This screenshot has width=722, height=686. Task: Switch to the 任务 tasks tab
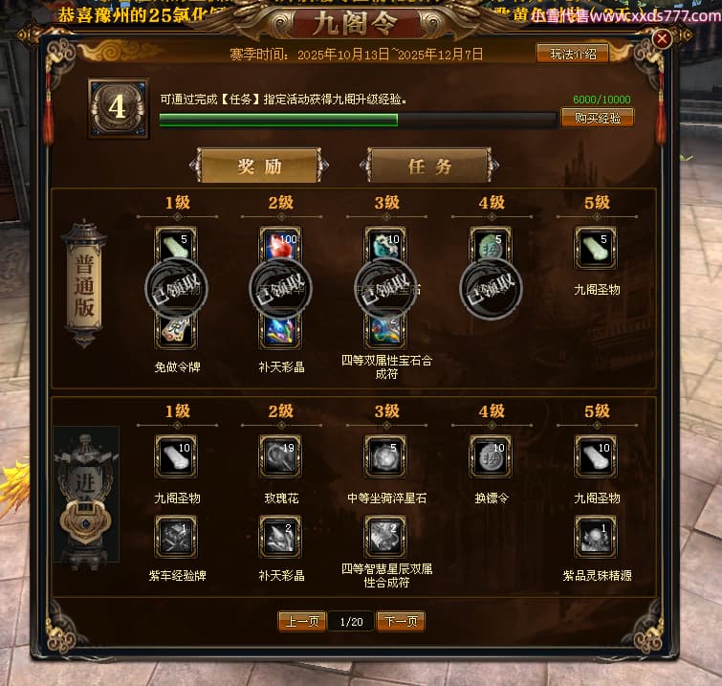click(x=429, y=166)
